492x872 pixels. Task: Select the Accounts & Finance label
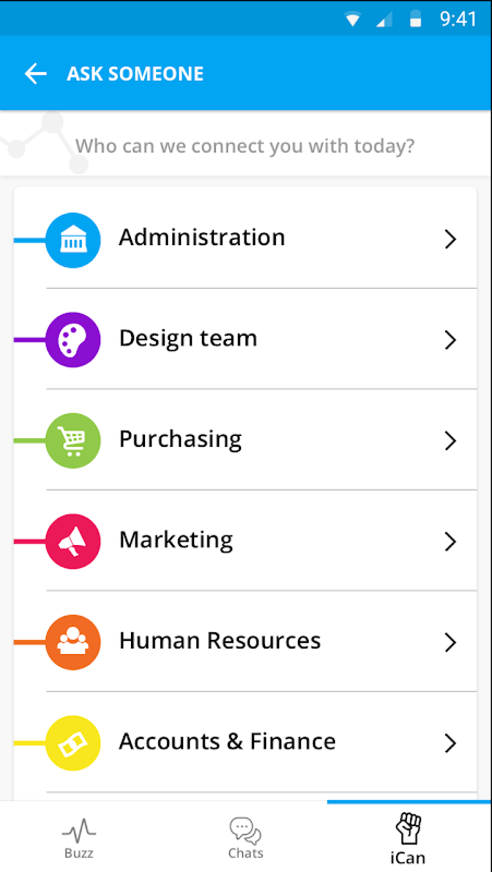[227, 741]
